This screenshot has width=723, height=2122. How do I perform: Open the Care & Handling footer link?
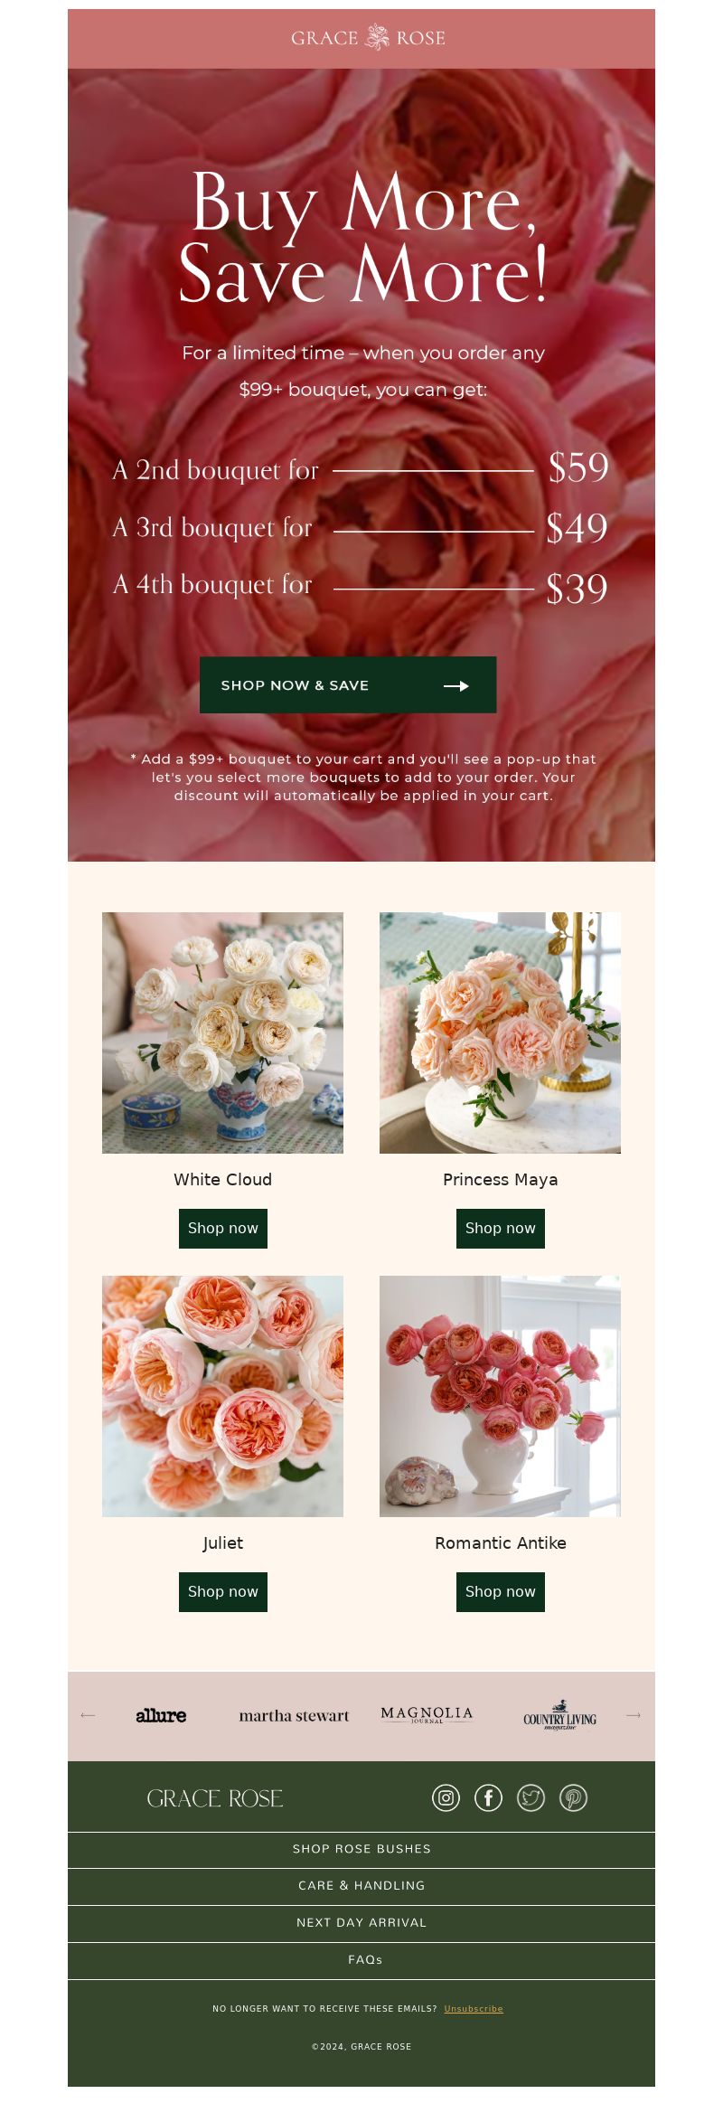tap(361, 1886)
